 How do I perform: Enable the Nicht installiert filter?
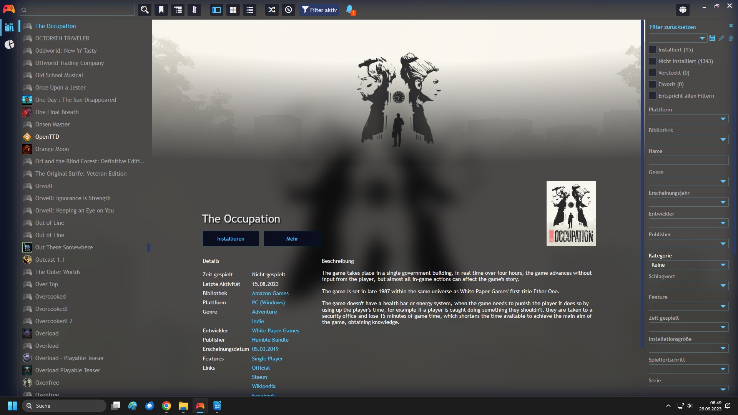653,61
